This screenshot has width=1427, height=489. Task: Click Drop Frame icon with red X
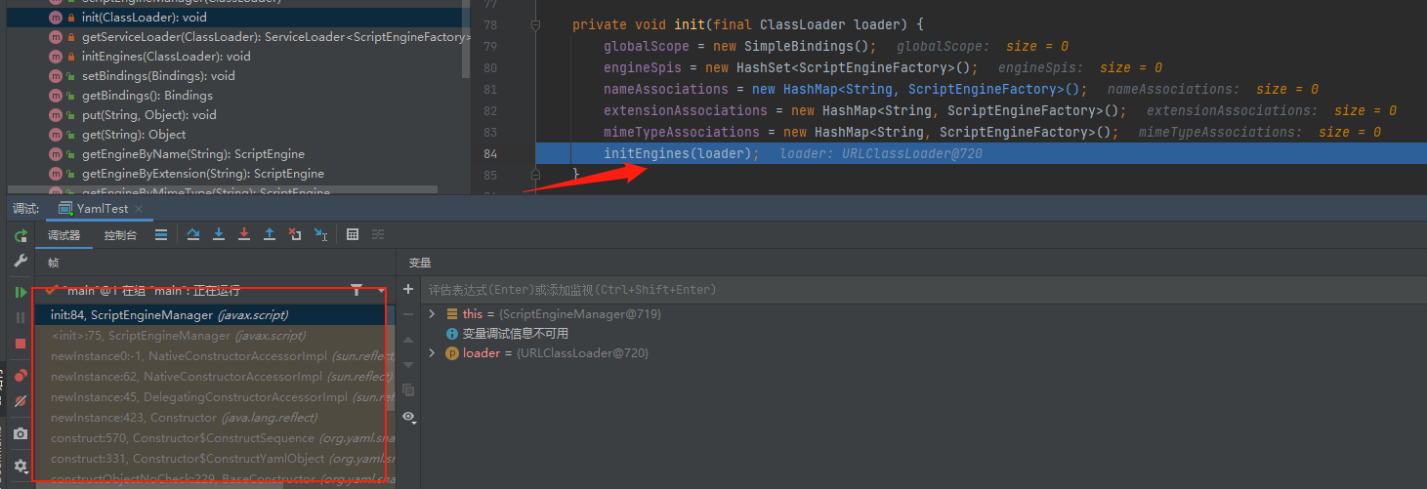click(x=295, y=235)
